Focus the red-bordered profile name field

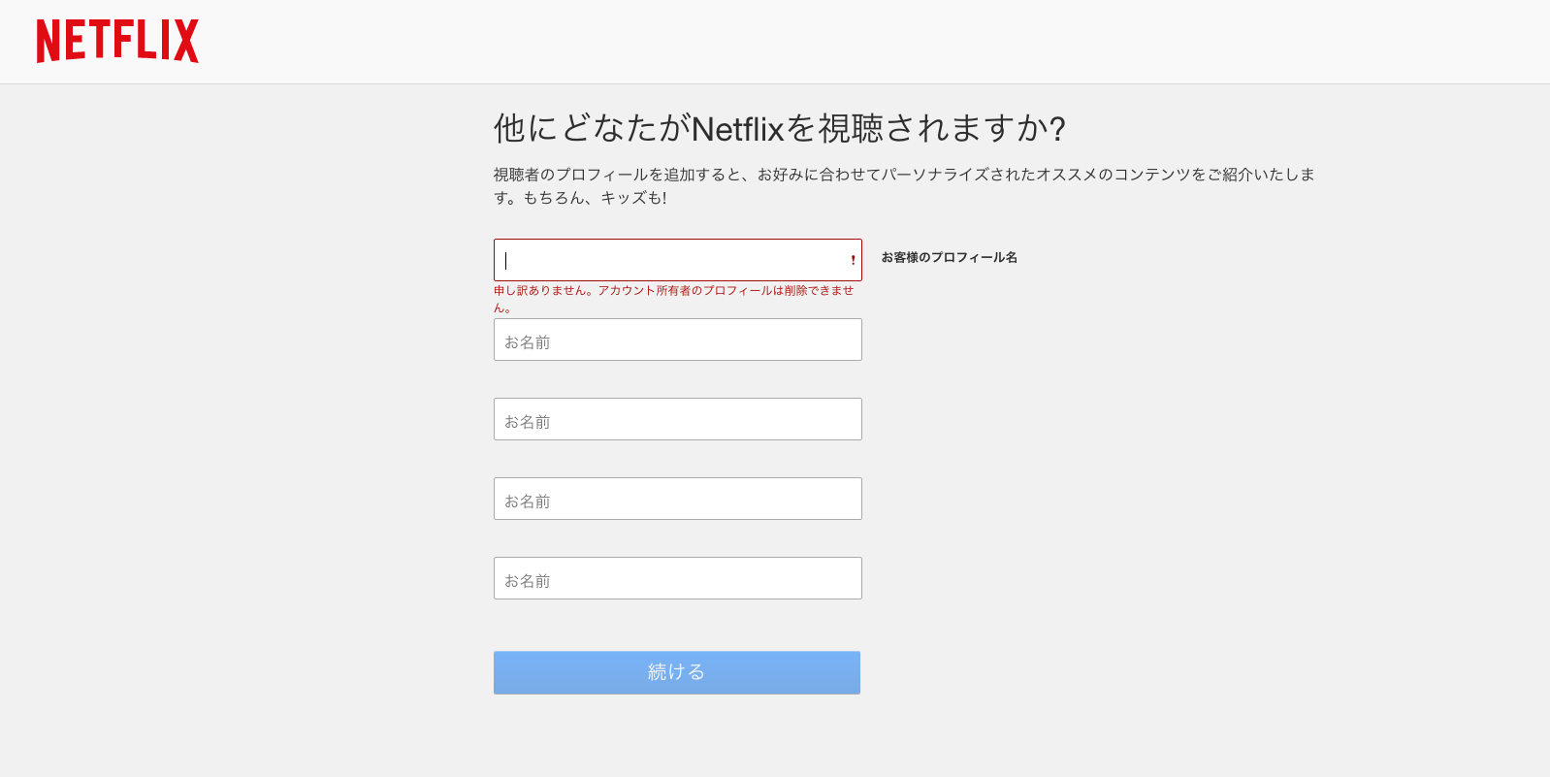click(669, 260)
